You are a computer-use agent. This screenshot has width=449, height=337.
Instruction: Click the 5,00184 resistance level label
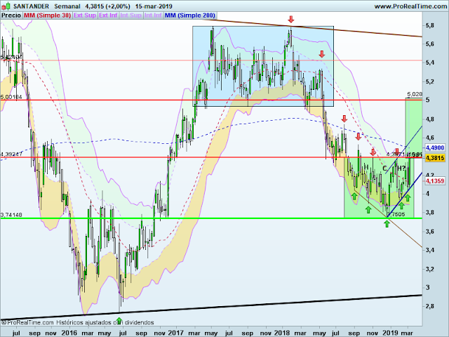(11, 97)
